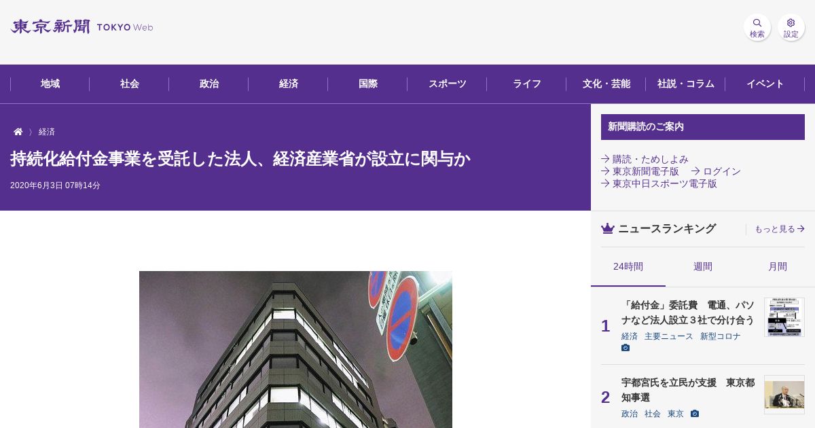This screenshot has width=815, height=428.
Task: Switch to the 週間 ranking tab
Action: pos(703,266)
